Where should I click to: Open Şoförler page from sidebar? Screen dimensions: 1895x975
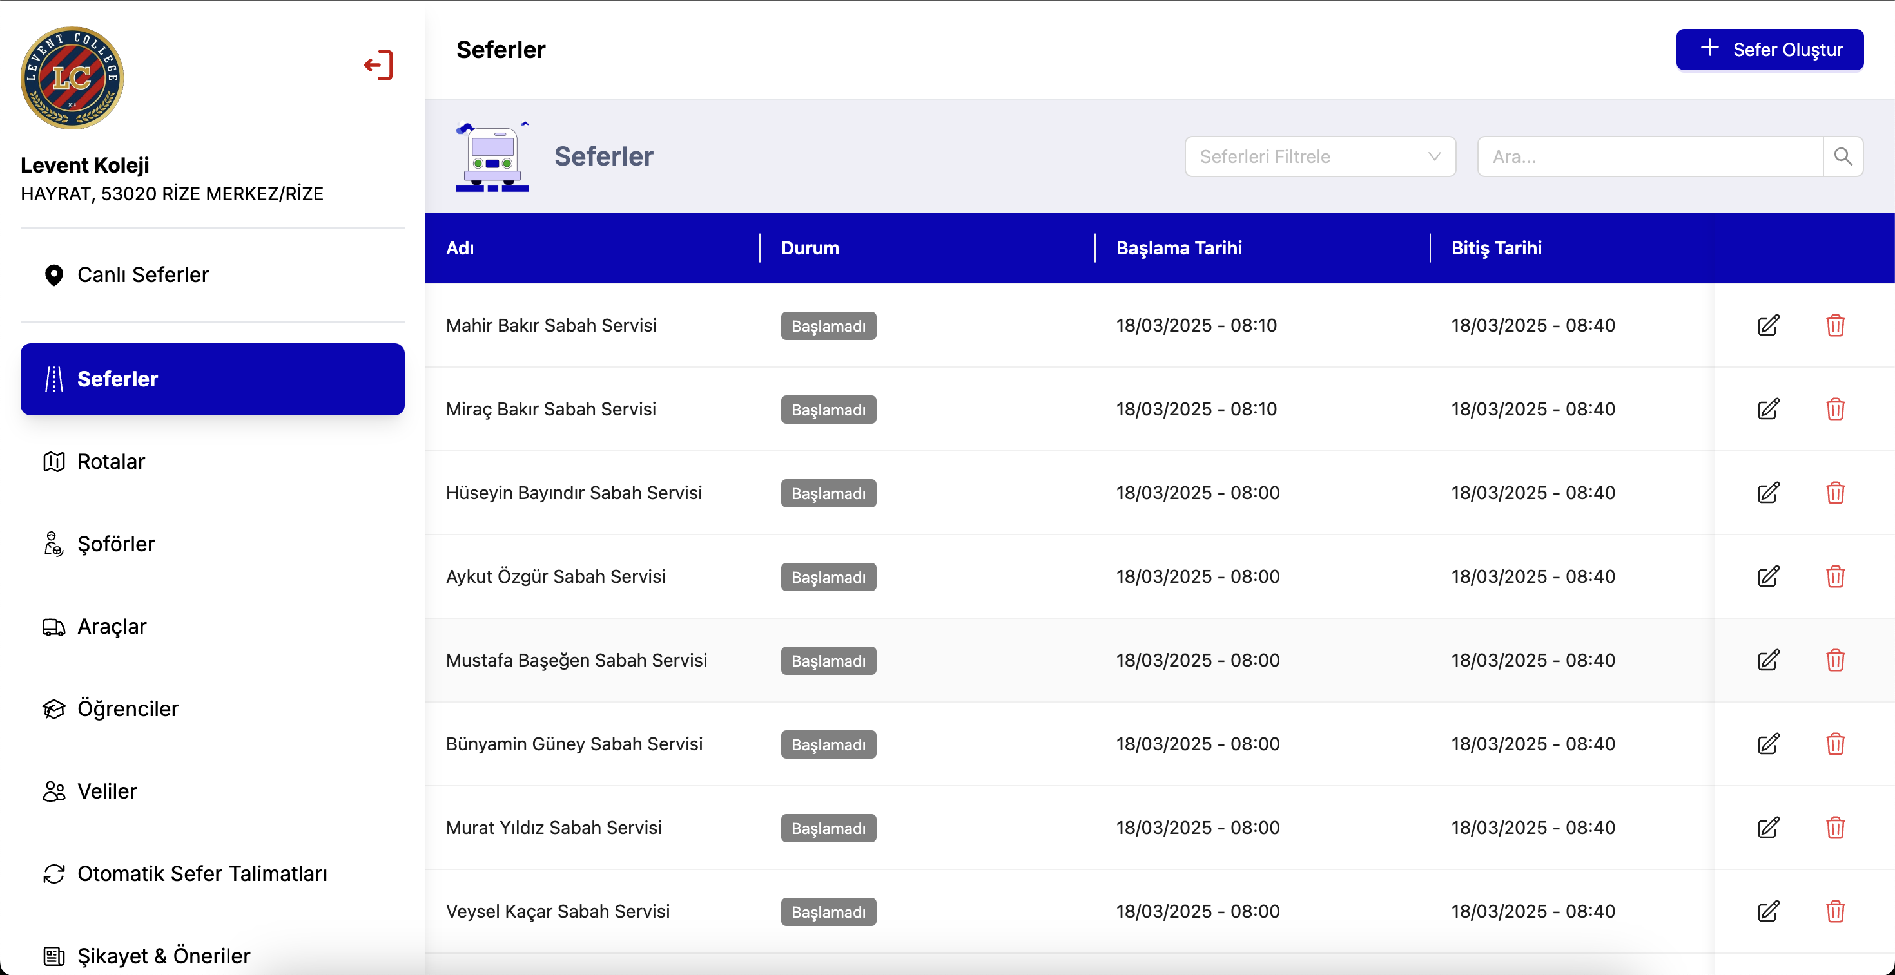(115, 544)
